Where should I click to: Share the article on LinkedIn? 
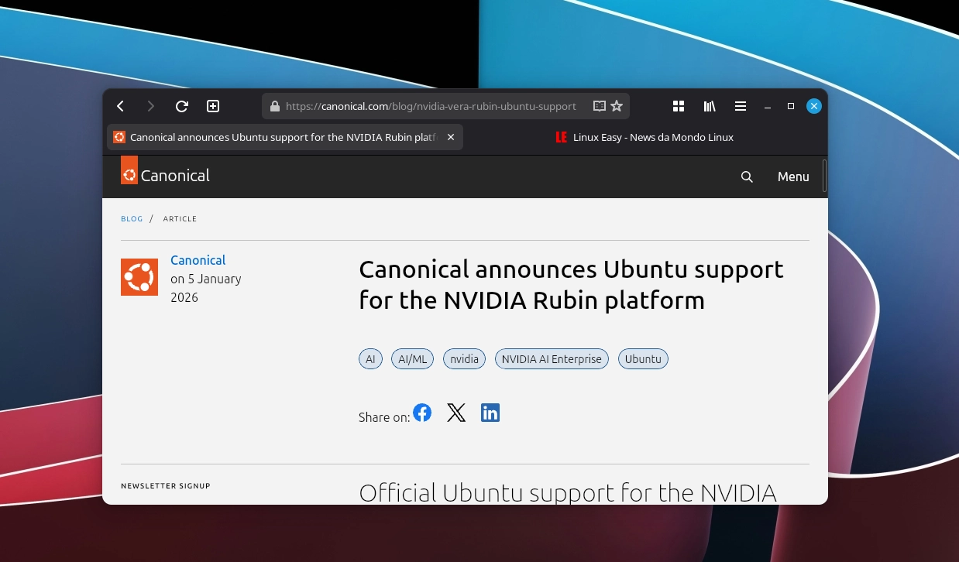pos(490,413)
